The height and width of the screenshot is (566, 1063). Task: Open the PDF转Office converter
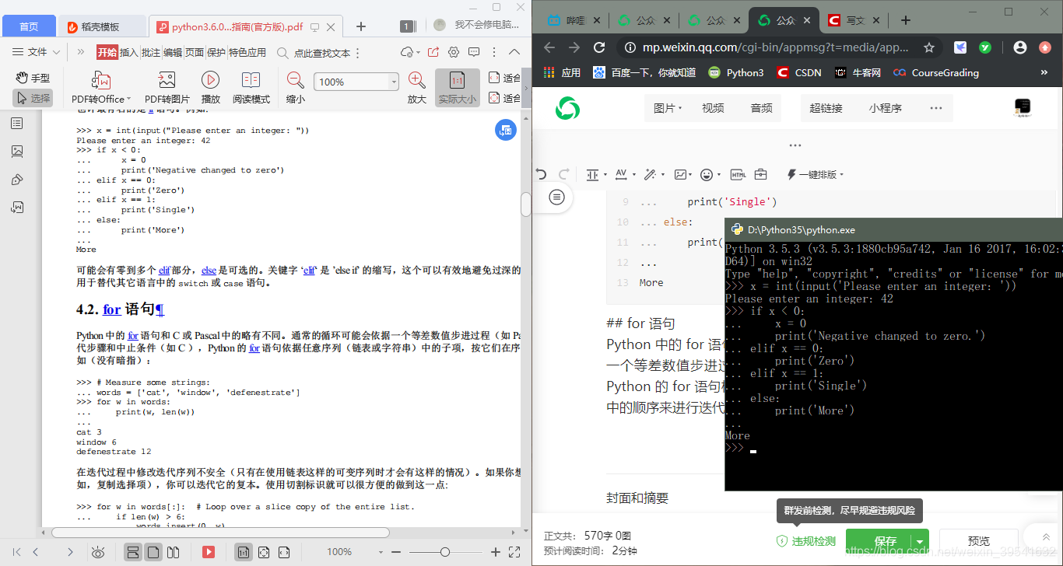pos(101,87)
